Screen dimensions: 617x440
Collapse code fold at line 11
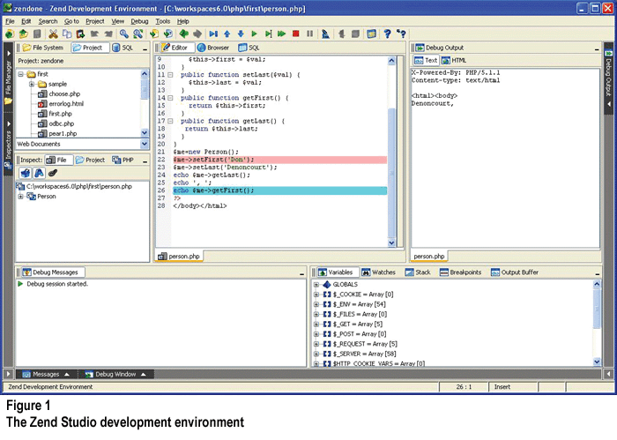coord(170,75)
